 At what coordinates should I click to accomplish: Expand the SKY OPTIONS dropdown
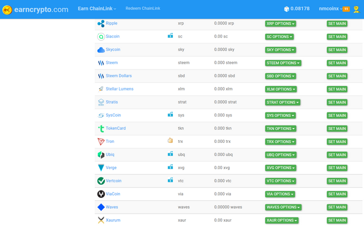point(280,50)
